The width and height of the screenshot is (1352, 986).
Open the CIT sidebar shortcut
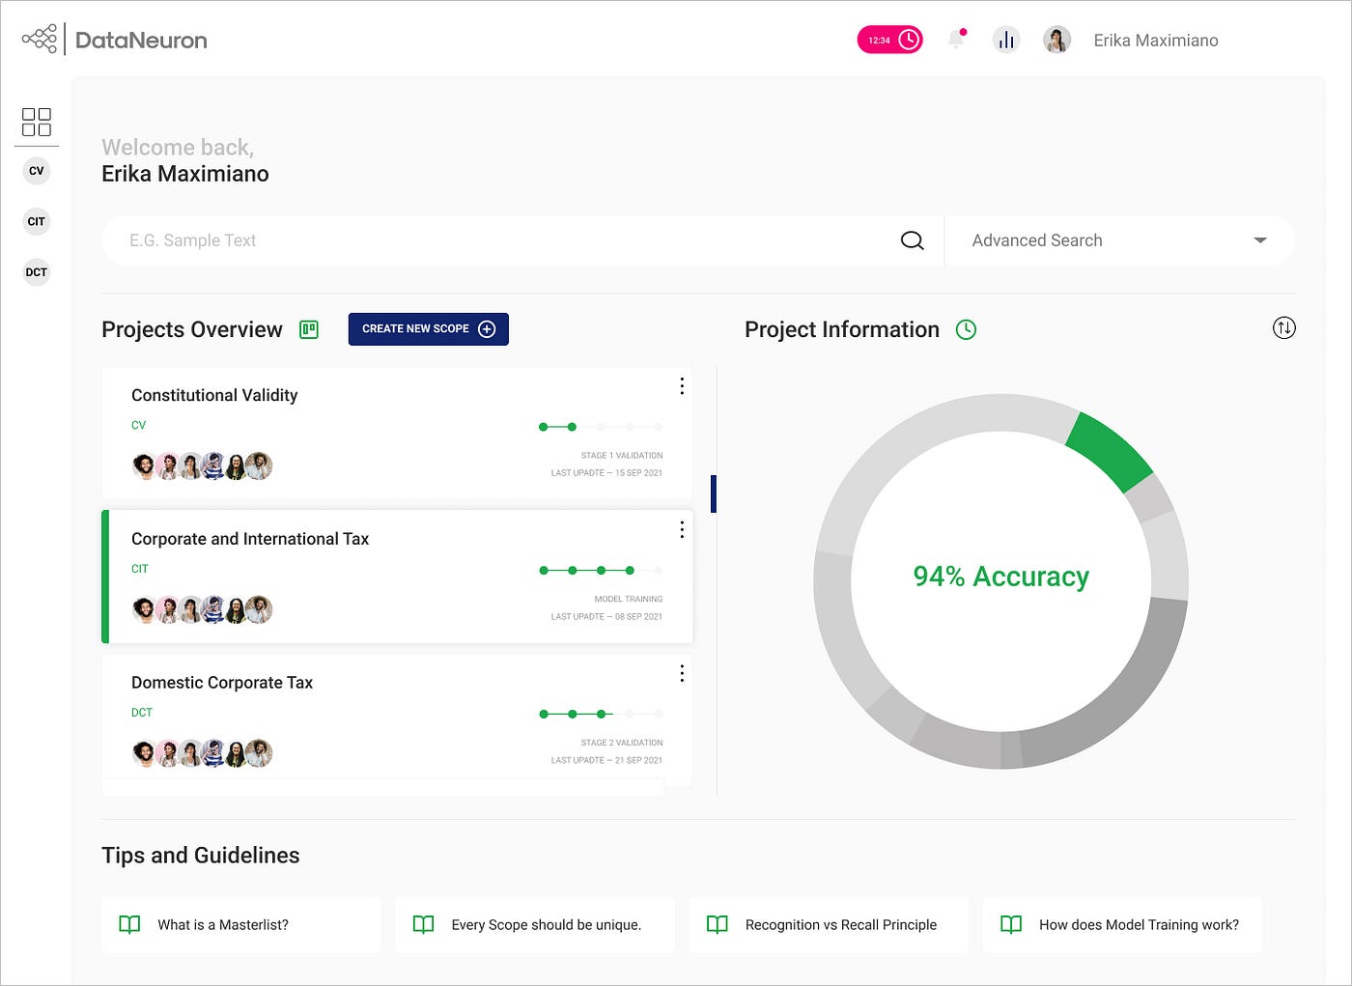tap(36, 221)
